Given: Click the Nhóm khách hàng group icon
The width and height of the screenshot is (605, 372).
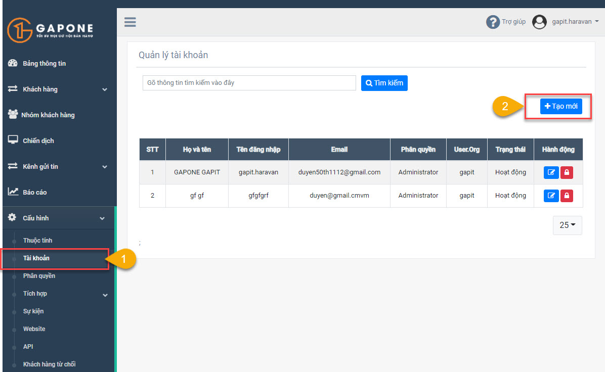Looking at the screenshot, I should point(13,115).
